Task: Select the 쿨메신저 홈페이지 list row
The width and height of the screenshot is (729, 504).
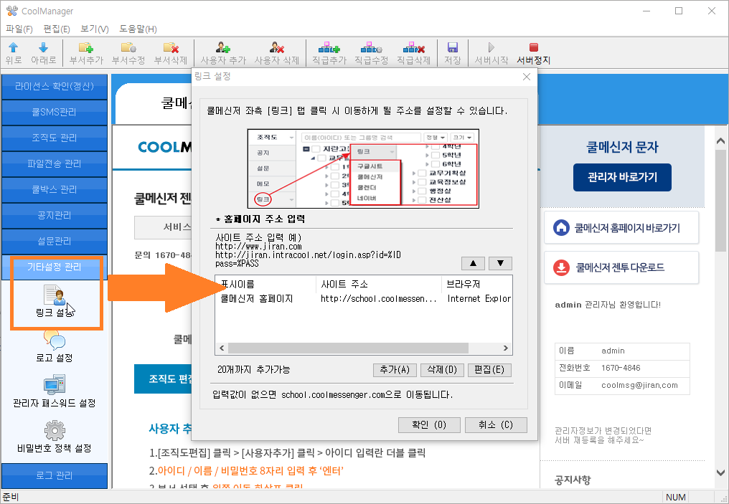Action: tap(257, 299)
